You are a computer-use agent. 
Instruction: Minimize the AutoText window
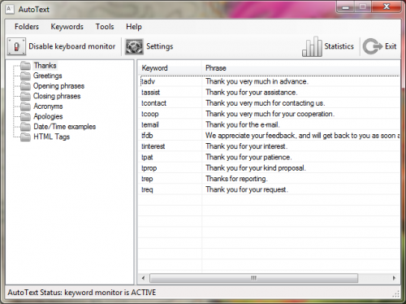pyautogui.click(x=345, y=7)
